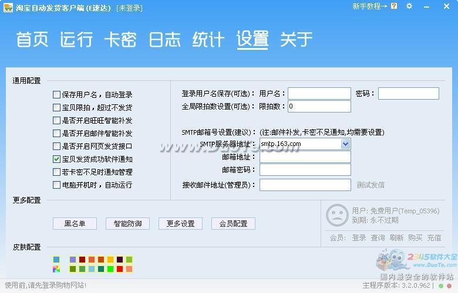Viewport: 458px width, 293px height.
Task: Click the app logo icon in title bar
Action: coord(8,7)
